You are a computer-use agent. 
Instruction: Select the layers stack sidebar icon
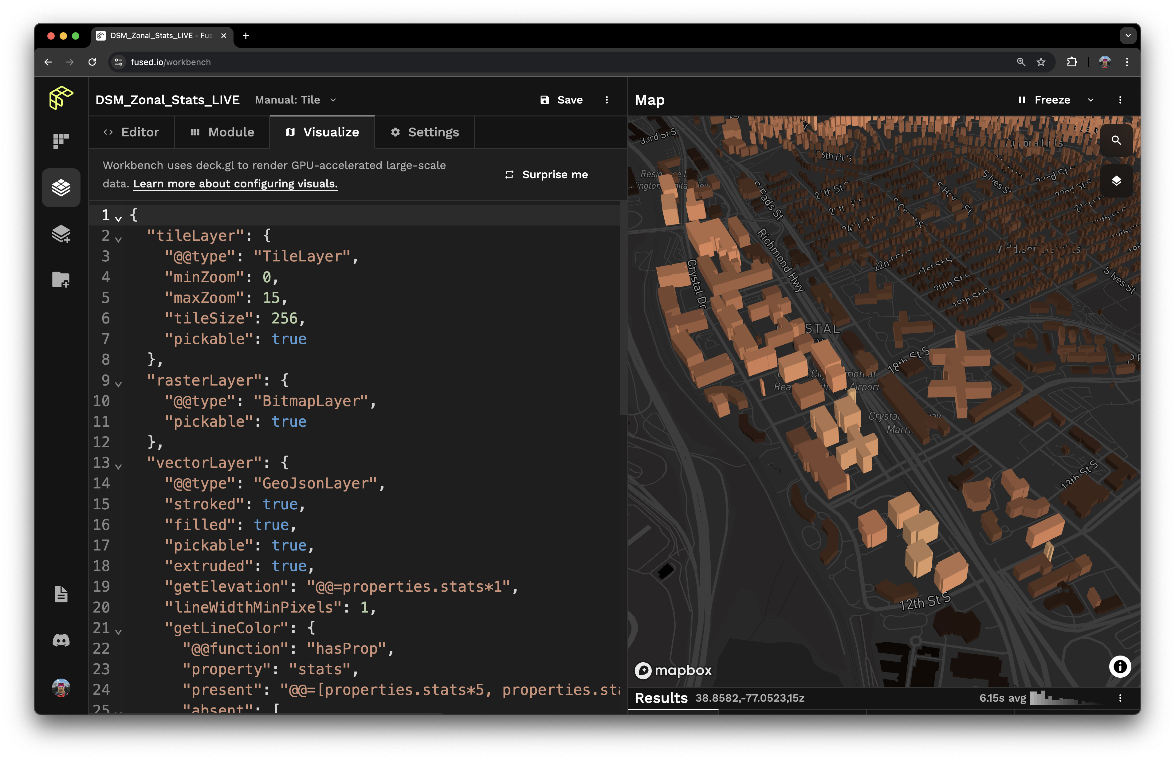pyautogui.click(x=61, y=187)
